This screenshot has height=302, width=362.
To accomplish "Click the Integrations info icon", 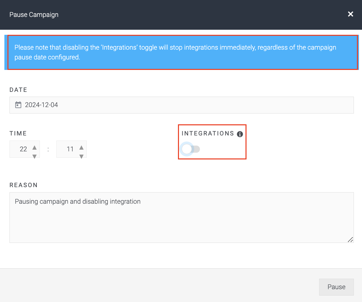I will point(240,134).
